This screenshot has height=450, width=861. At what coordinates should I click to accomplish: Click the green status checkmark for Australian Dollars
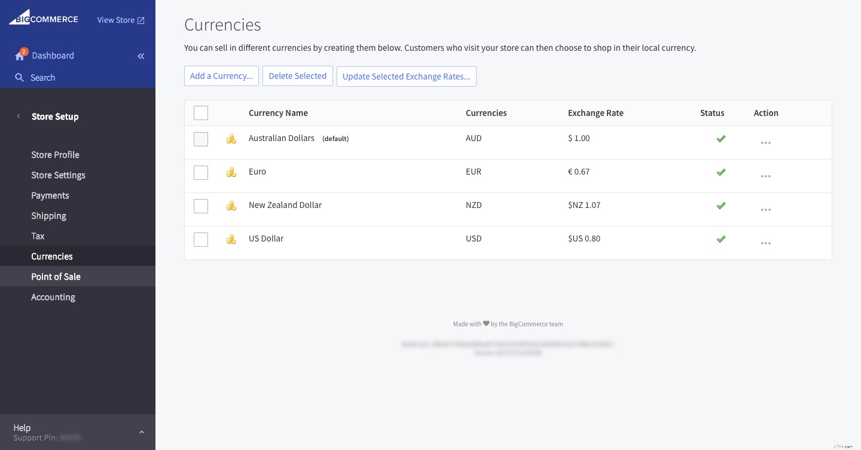coord(720,139)
